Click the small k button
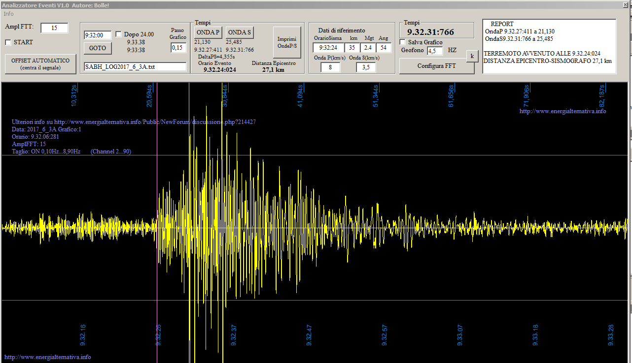Screen dimensions: 632x363 coord(472,56)
